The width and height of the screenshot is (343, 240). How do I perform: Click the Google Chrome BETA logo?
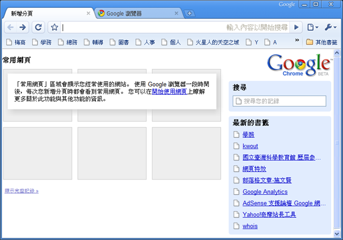coord(299,65)
